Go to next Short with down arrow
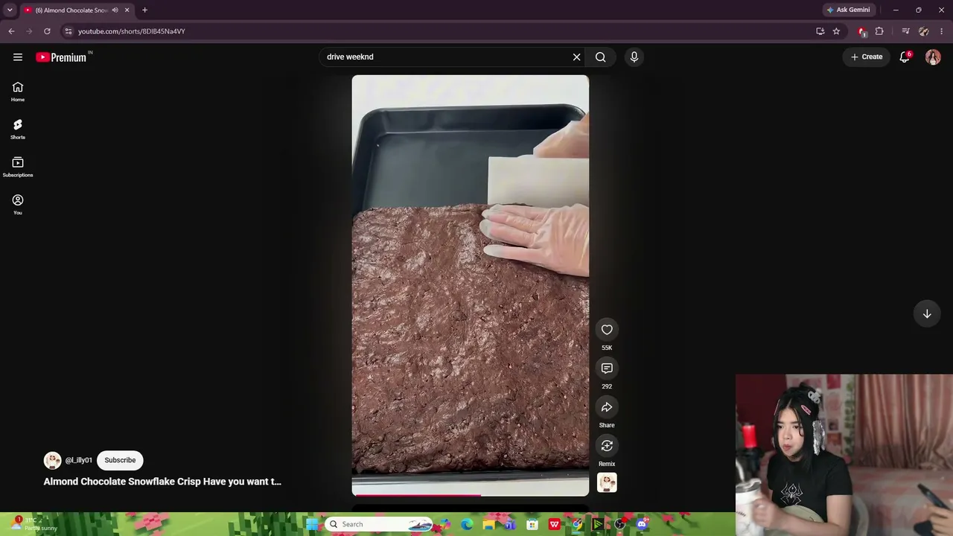The width and height of the screenshot is (953, 536). tap(927, 313)
